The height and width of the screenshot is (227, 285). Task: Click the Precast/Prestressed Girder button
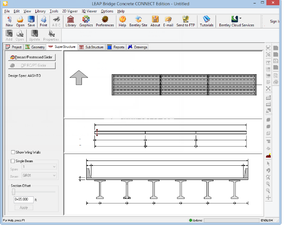(32, 57)
